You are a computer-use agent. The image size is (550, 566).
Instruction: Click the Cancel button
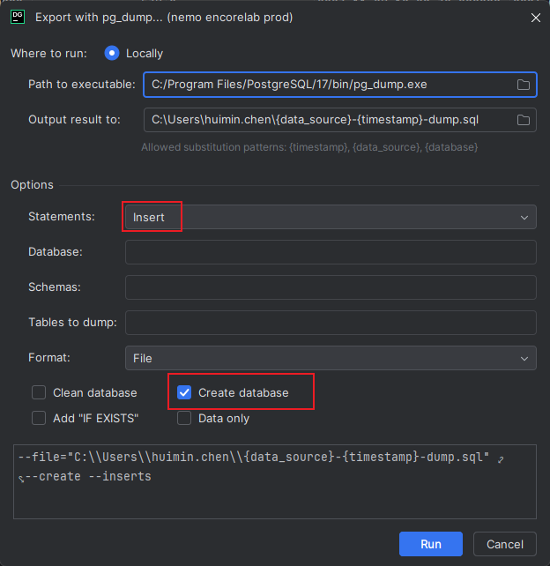pos(505,544)
